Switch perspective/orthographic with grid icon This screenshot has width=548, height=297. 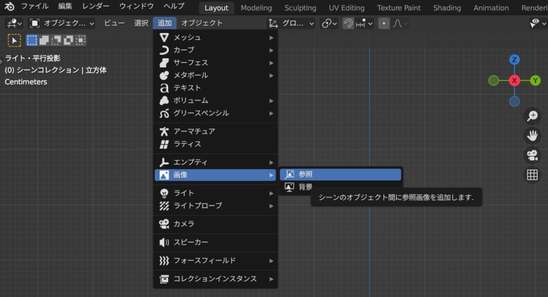(x=532, y=175)
